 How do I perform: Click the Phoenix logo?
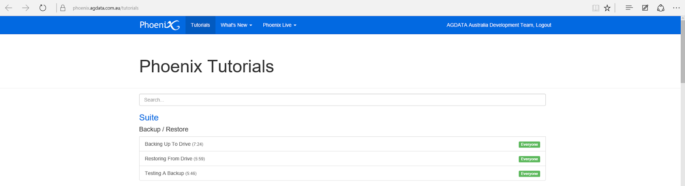[159, 25]
